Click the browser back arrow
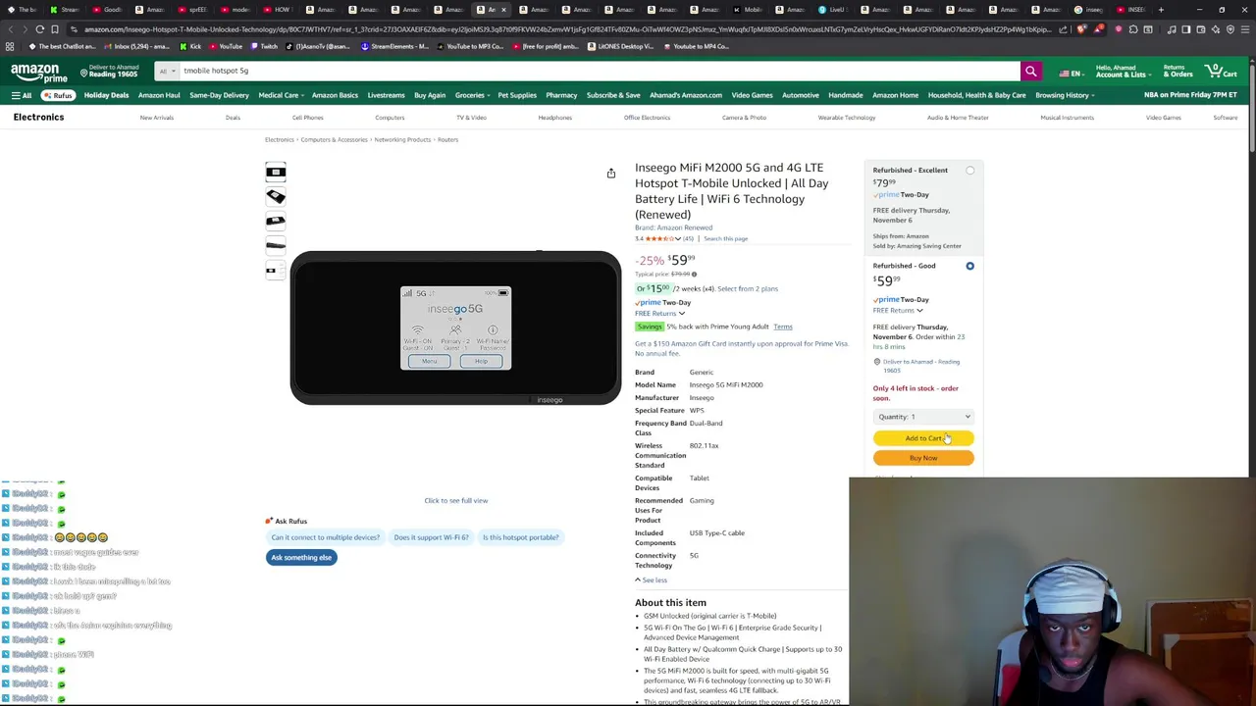This screenshot has height=706, width=1256. tap(10, 29)
